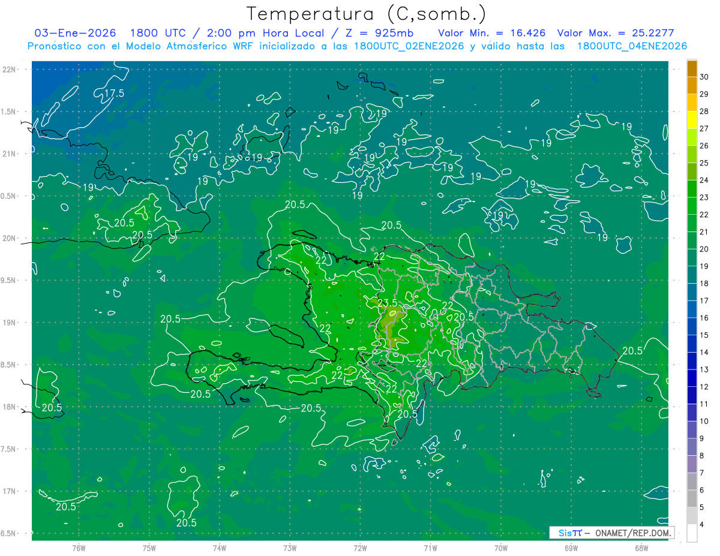The image size is (720, 556).
Task: Click the '69W' longitude axis label
Action: 571,548
